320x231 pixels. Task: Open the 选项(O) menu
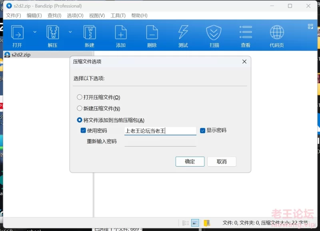tap(75, 16)
